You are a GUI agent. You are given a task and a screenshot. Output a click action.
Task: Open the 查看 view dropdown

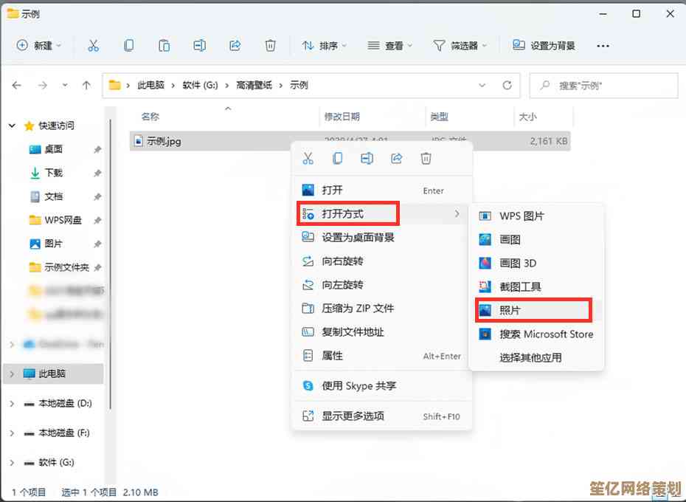pos(390,46)
